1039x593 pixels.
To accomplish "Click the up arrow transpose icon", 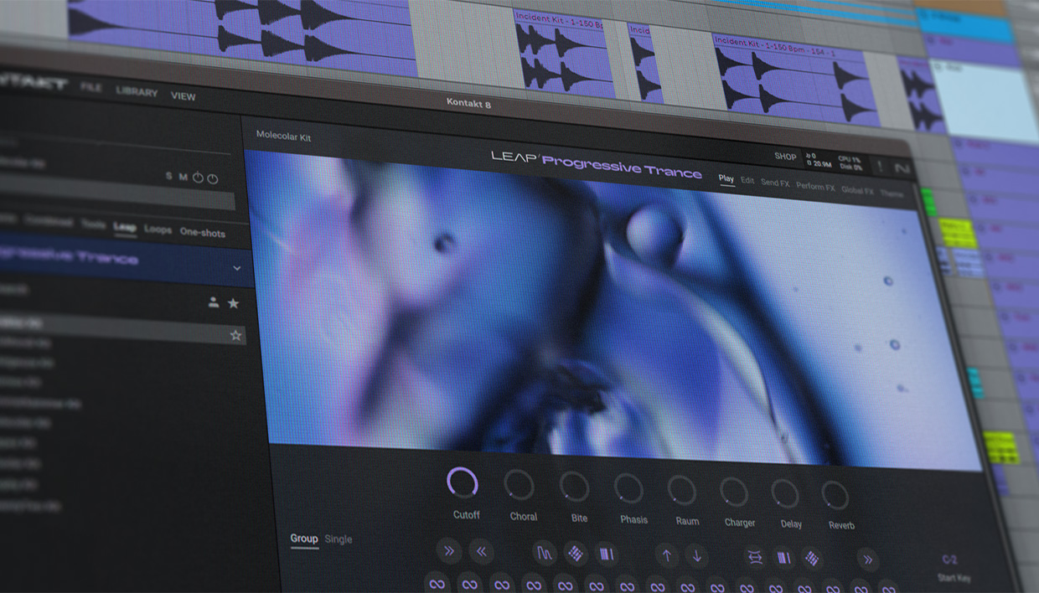I will tap(667, 554).
